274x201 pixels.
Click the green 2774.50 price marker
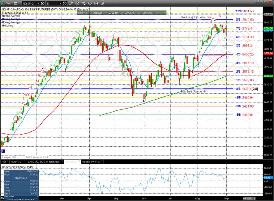(268, 28)
